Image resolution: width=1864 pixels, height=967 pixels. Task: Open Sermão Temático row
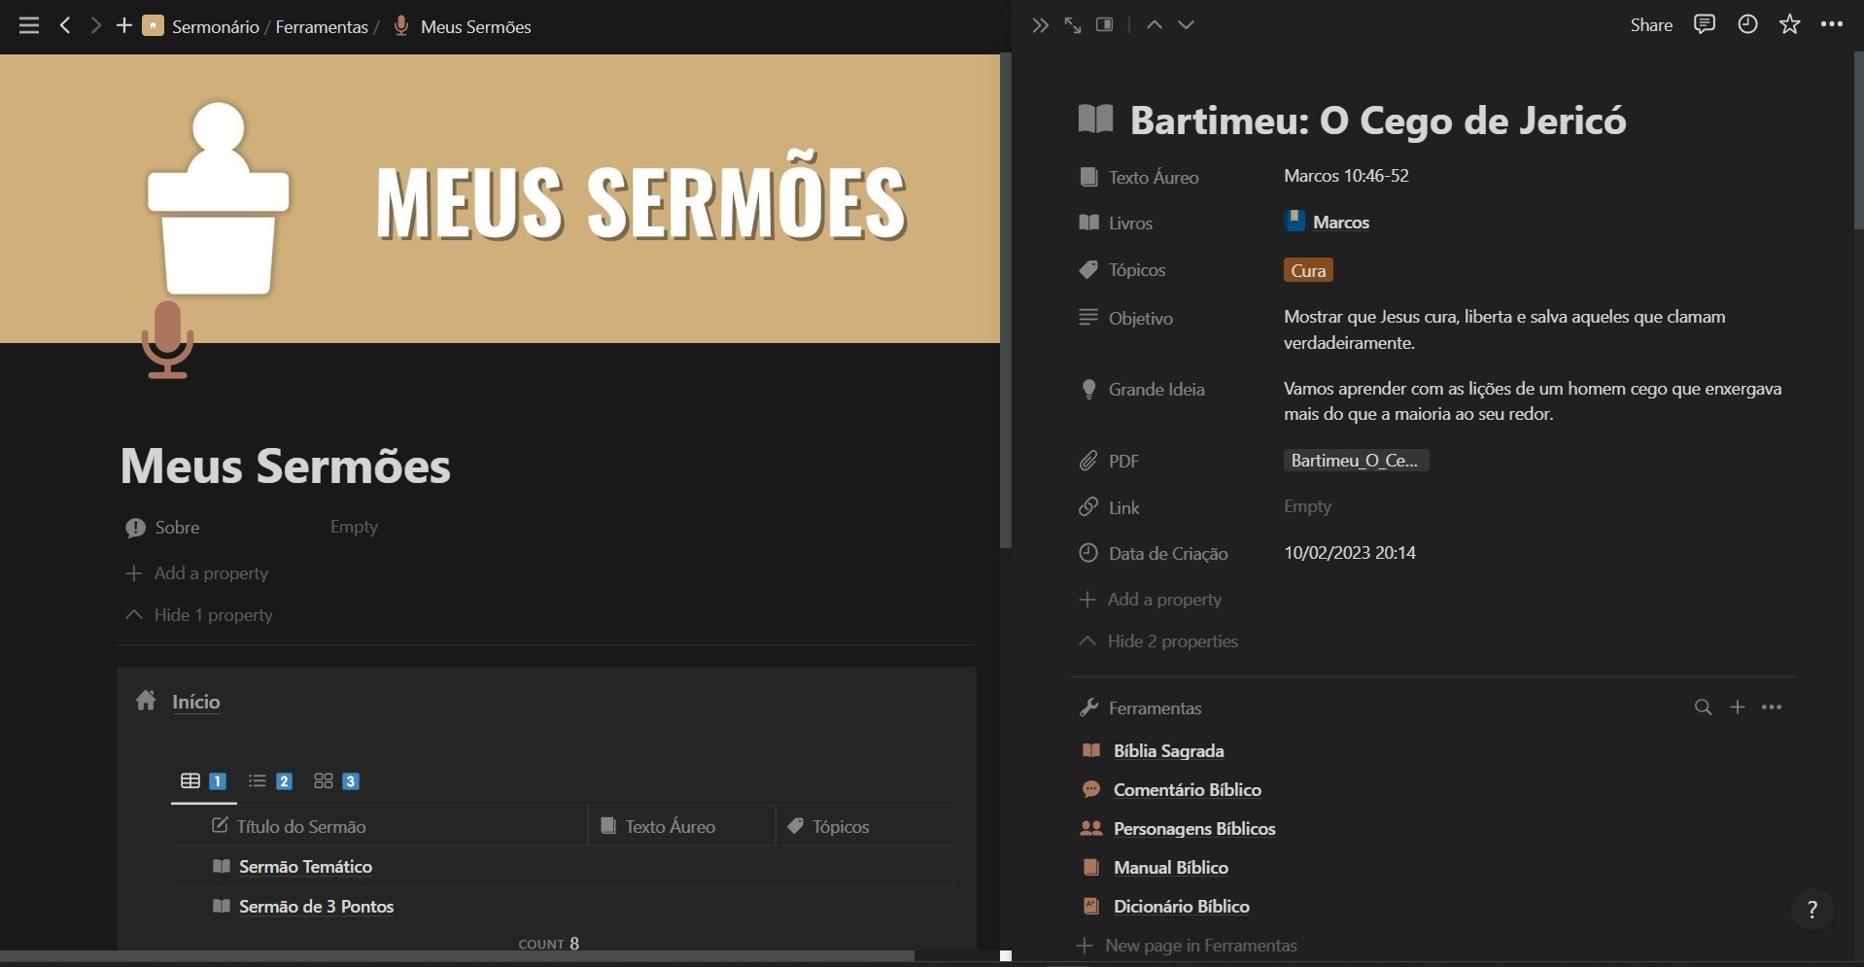coord(305,867)
